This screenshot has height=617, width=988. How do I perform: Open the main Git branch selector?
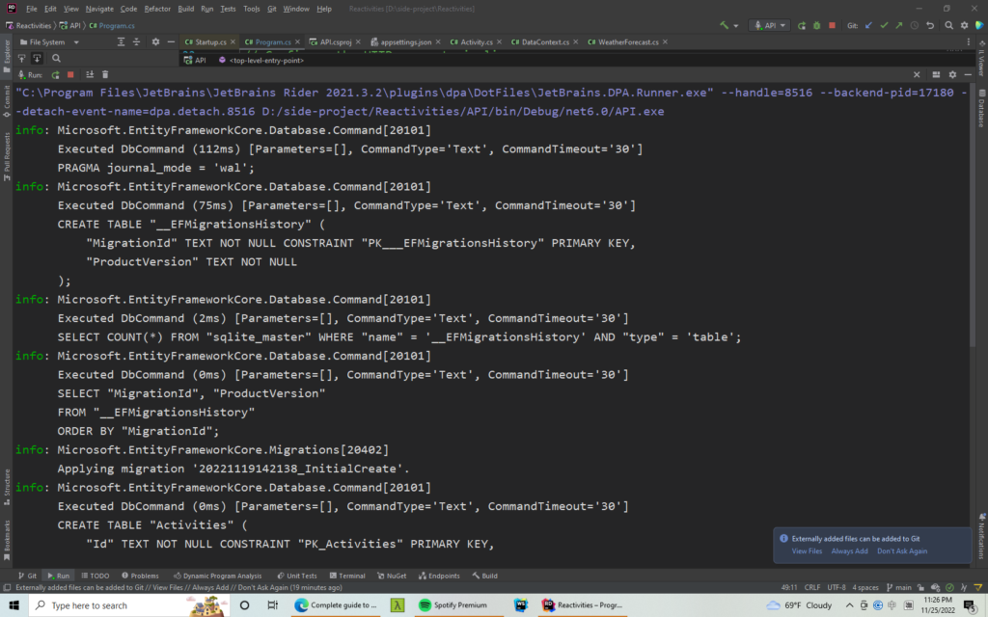[902, 586]
